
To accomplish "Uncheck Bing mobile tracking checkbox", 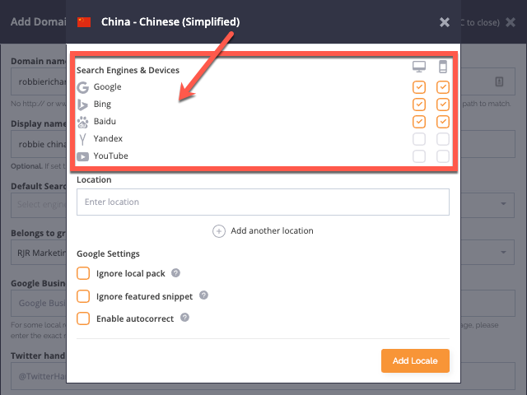I will pyautogui.click(x=443, y=105).
